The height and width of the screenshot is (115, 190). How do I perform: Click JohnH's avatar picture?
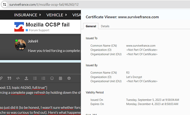[x=20, y=45]
